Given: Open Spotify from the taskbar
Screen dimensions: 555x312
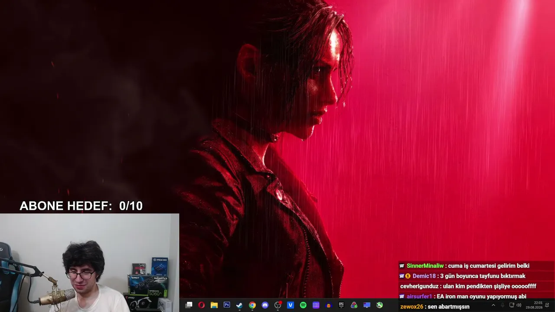Looking at the screenshot, I should [x=303, y=305].
